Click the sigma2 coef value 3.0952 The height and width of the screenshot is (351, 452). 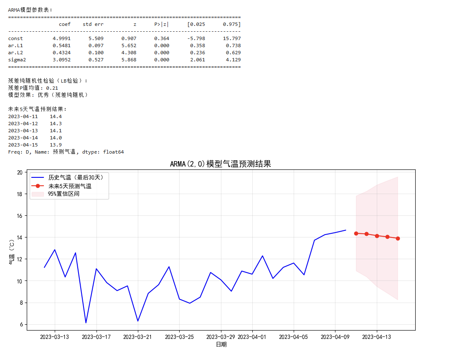tap(61, 60)
